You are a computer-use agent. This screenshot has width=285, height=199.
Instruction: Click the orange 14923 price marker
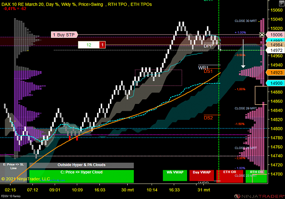pyautogui.click(x=275, y=72)
